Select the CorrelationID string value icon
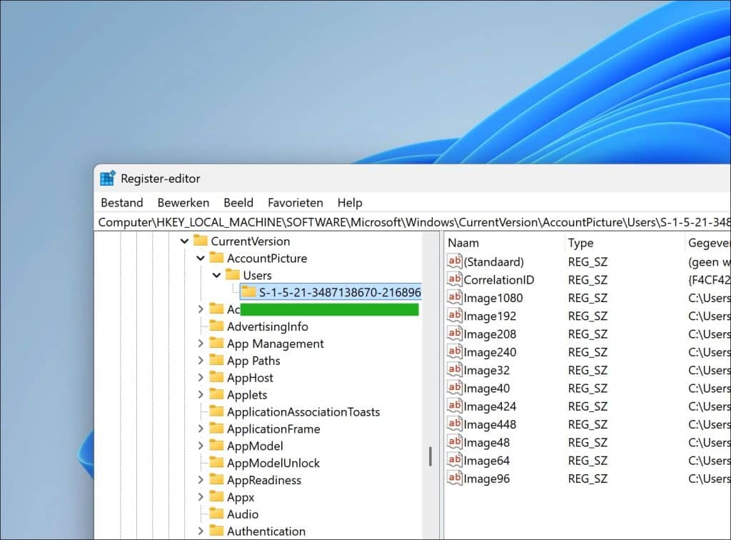The image size is (731, 540). pos(454,279)
